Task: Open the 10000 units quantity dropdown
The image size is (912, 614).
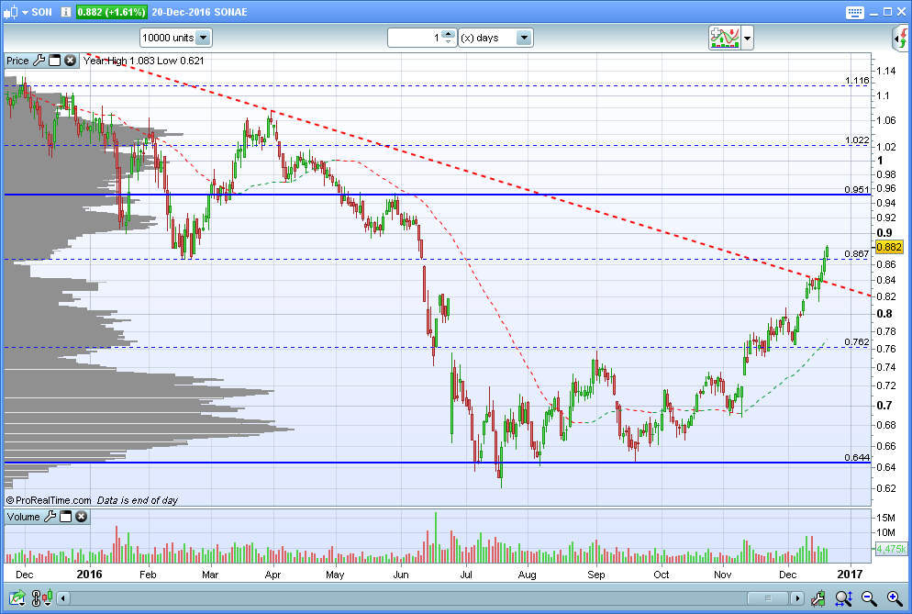Action: 175,38
